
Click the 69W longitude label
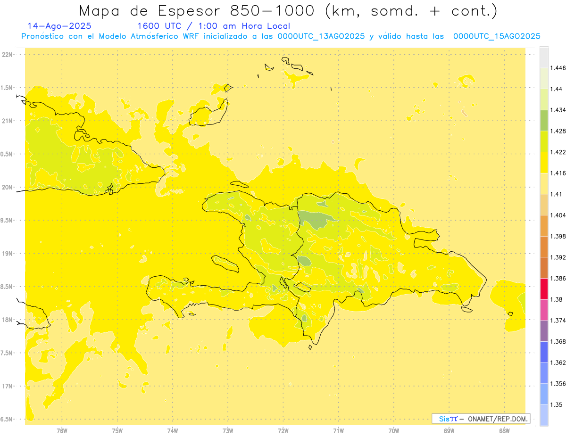click(449, 431)
